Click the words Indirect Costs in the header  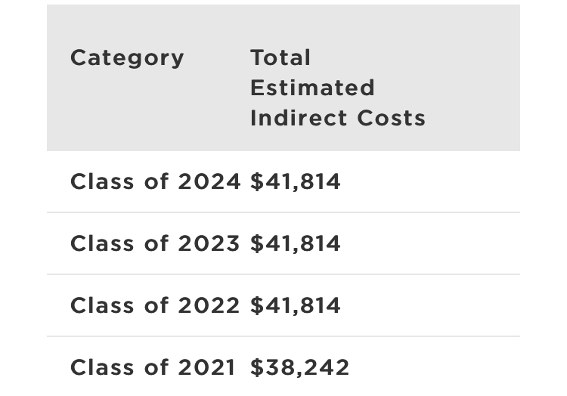[x=337, y=118]
